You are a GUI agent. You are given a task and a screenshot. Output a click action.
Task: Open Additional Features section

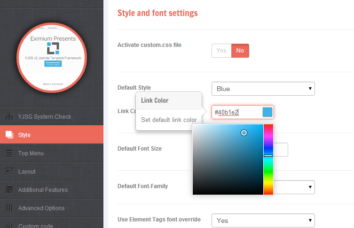coord(52,190)
